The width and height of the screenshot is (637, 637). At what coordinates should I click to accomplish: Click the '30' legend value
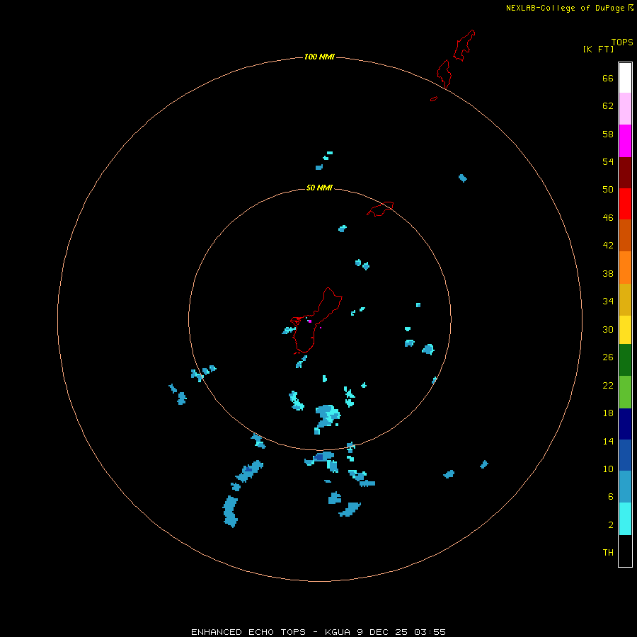(608, 329)
